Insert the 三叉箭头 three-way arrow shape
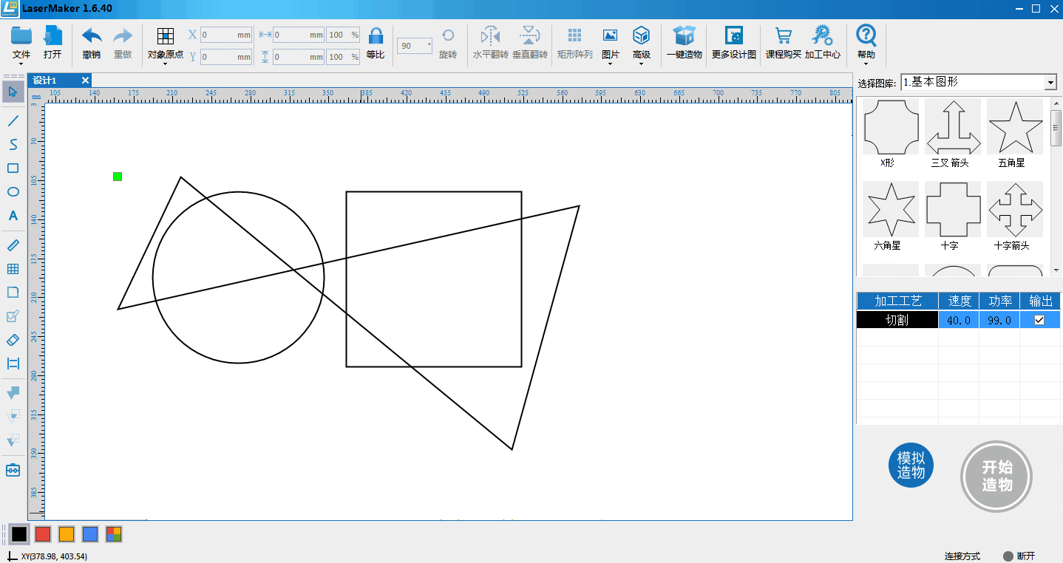1063x563 pixels. (953, 126)
